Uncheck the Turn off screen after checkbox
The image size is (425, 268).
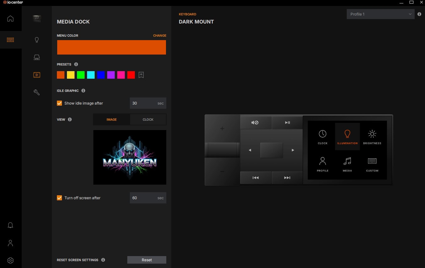59,198
